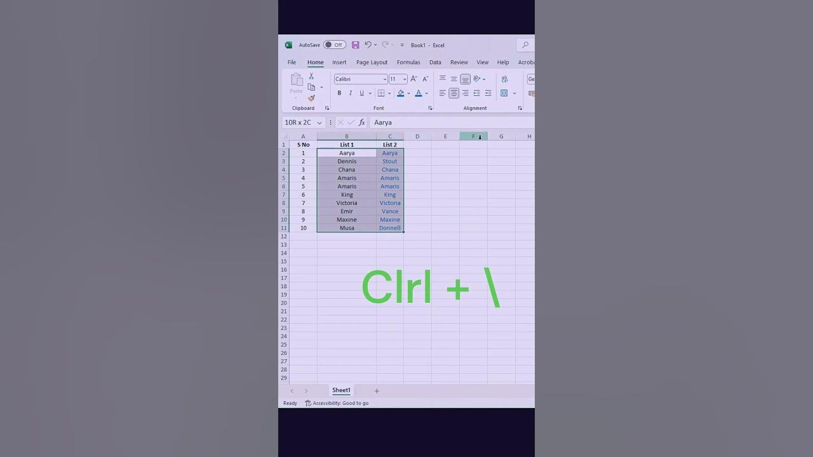Click the formula bar showing Aarya
This screenshot has height=457, width=813.
click(452, 123)
